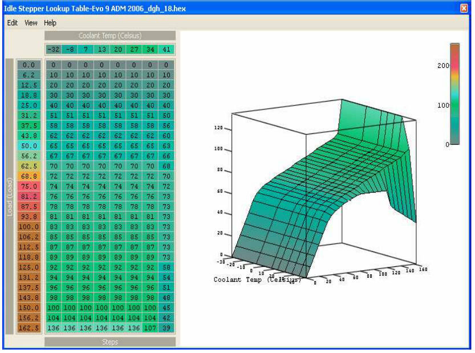Select the cell containing value 63

pos(166,147)
